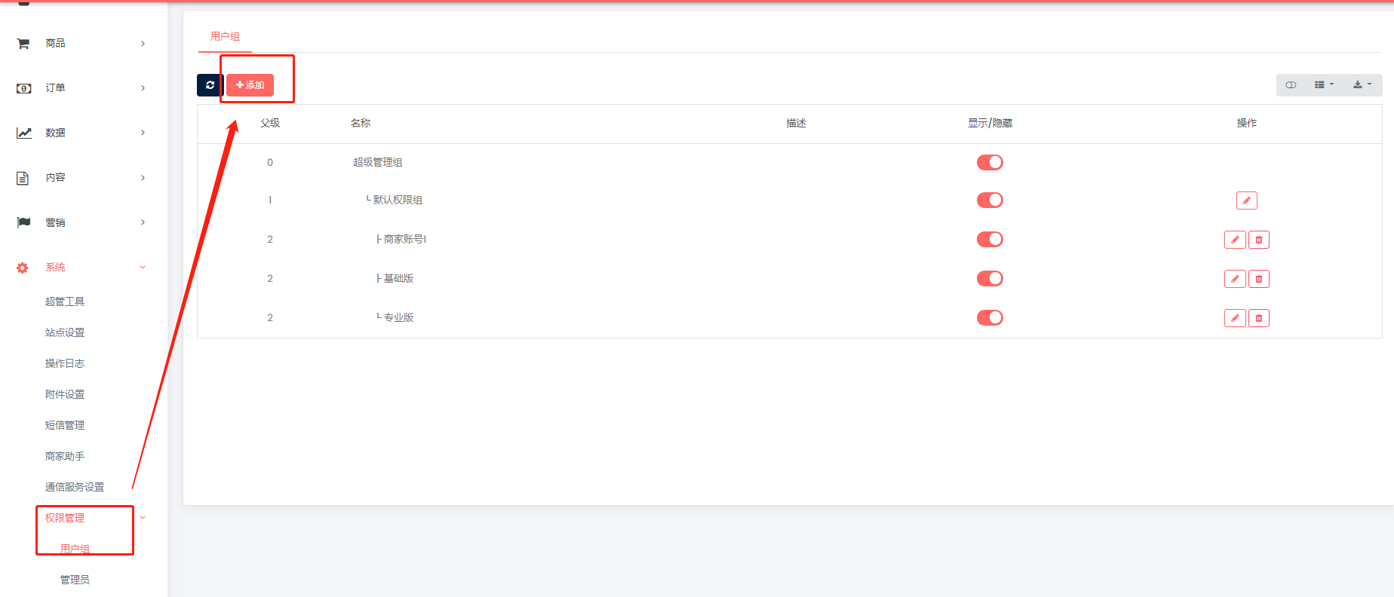Click the 父级 column header

(x=270, y=123)
